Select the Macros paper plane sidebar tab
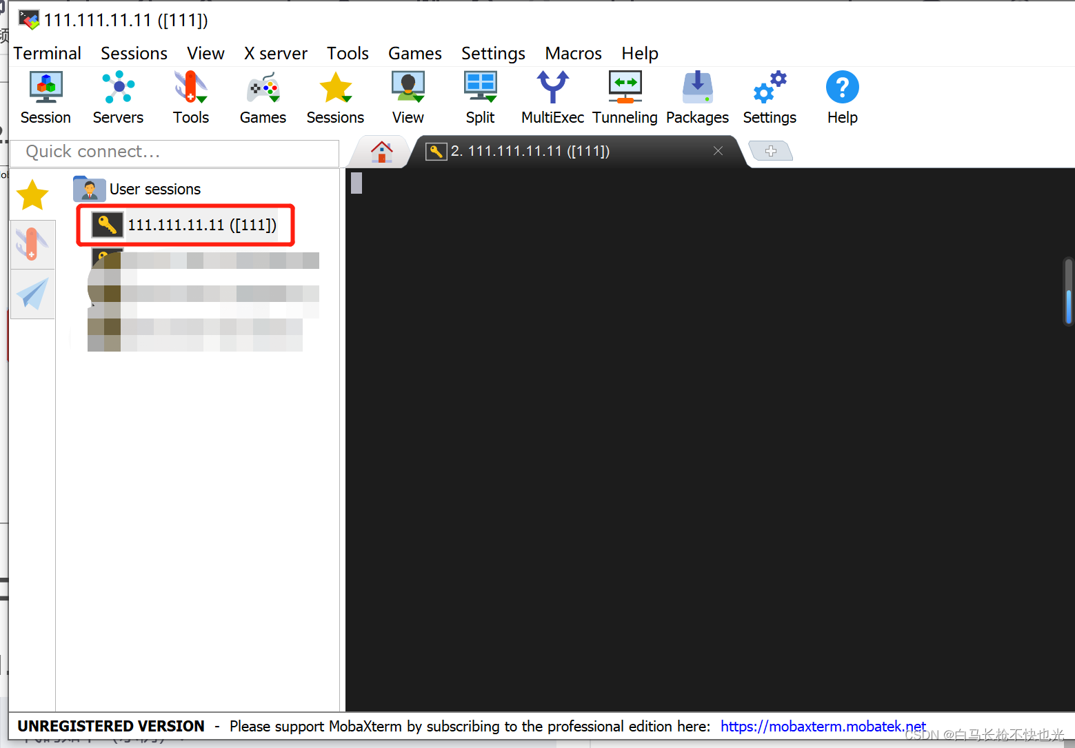Image resolution: width=1075 pixels, height=748 pixels. click(32, 294)
